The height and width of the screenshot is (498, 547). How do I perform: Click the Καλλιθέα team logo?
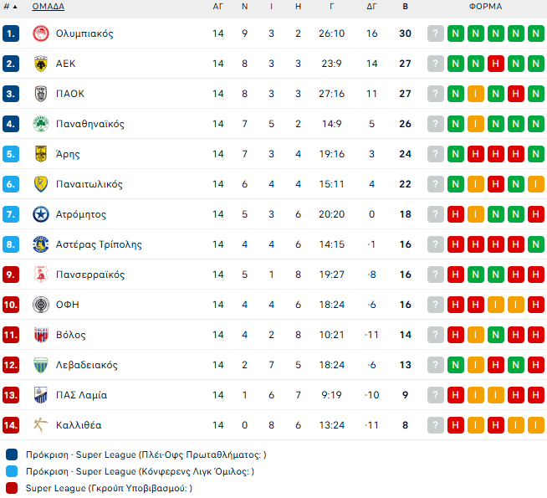[40, 425]
